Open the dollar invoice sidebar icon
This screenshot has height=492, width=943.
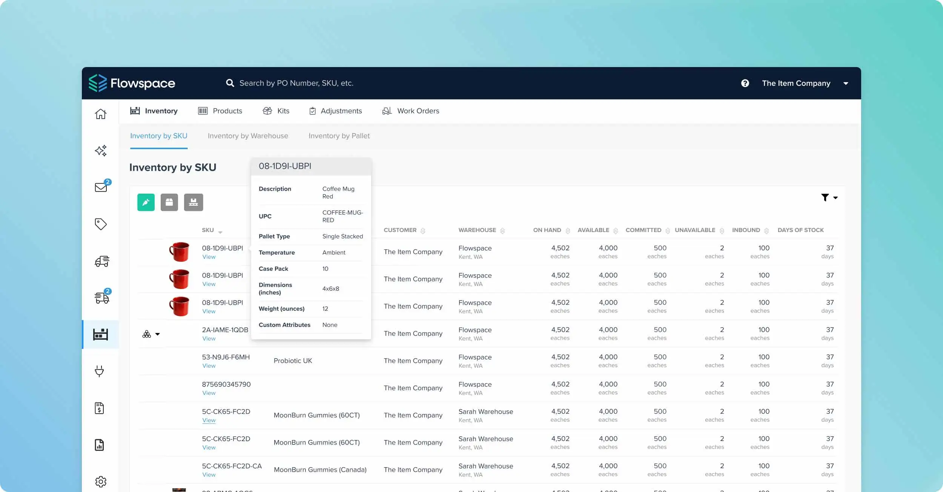point(99,408)
